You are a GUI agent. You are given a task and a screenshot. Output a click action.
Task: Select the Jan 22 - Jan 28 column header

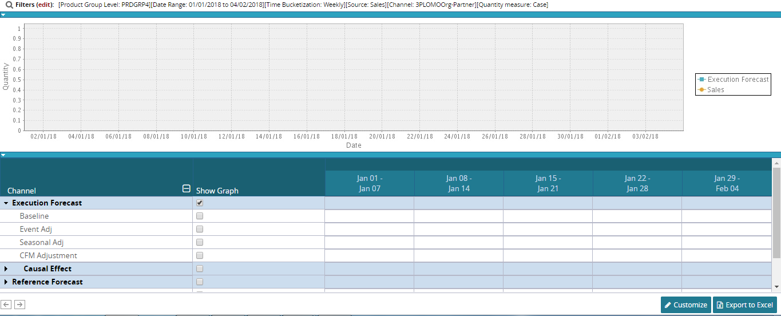click(x=637, y=183)
